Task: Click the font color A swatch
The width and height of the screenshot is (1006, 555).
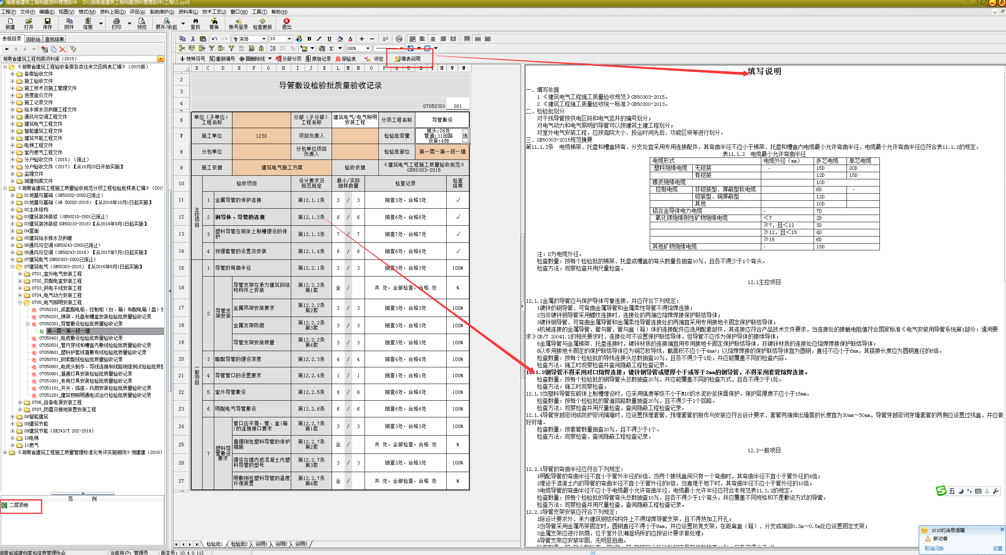Action: click(350, 39)
